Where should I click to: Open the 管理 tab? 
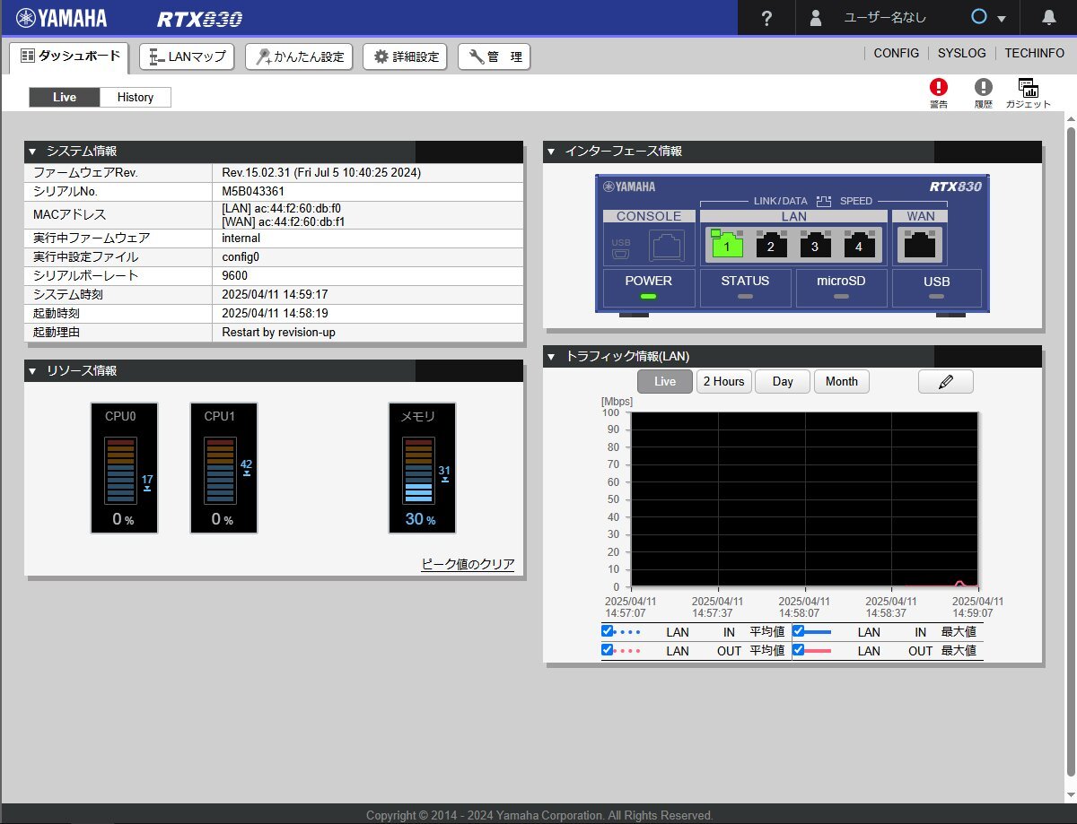[494, 56]
